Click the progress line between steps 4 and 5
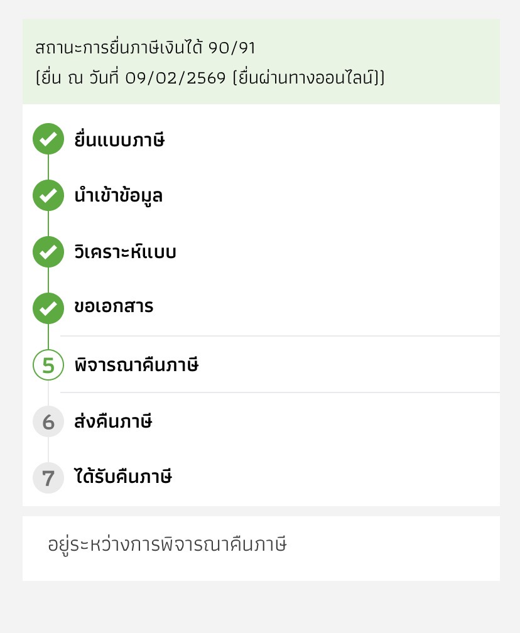This screenshot has height=633, width=520. point(48,337)
